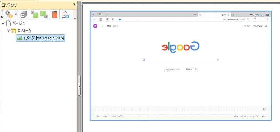The image size is (280, 132).
Task: Select the mirrored Google image on page
Action: [x=181, y=65]
